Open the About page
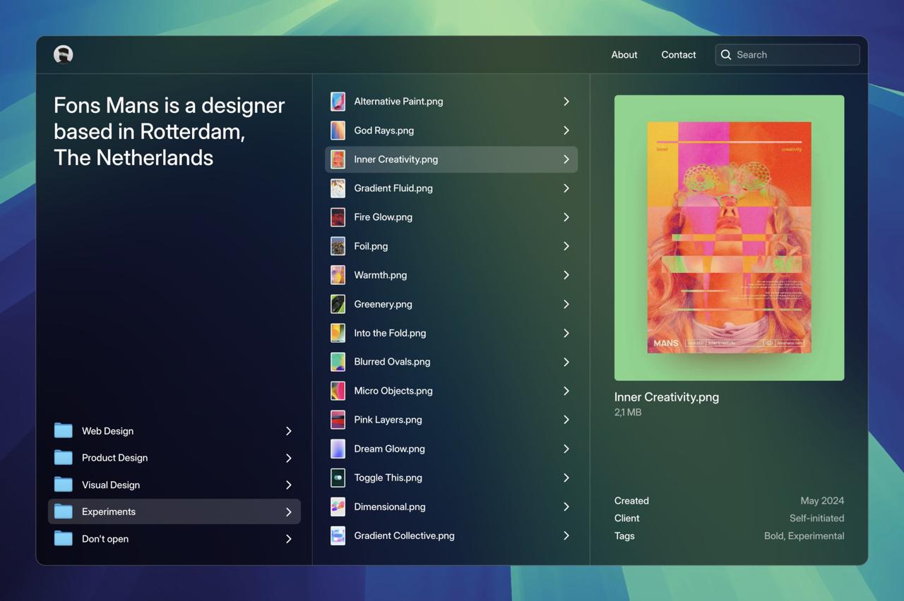Image resolution: width=904 pixels, height=601 pixels. (624, 54)
